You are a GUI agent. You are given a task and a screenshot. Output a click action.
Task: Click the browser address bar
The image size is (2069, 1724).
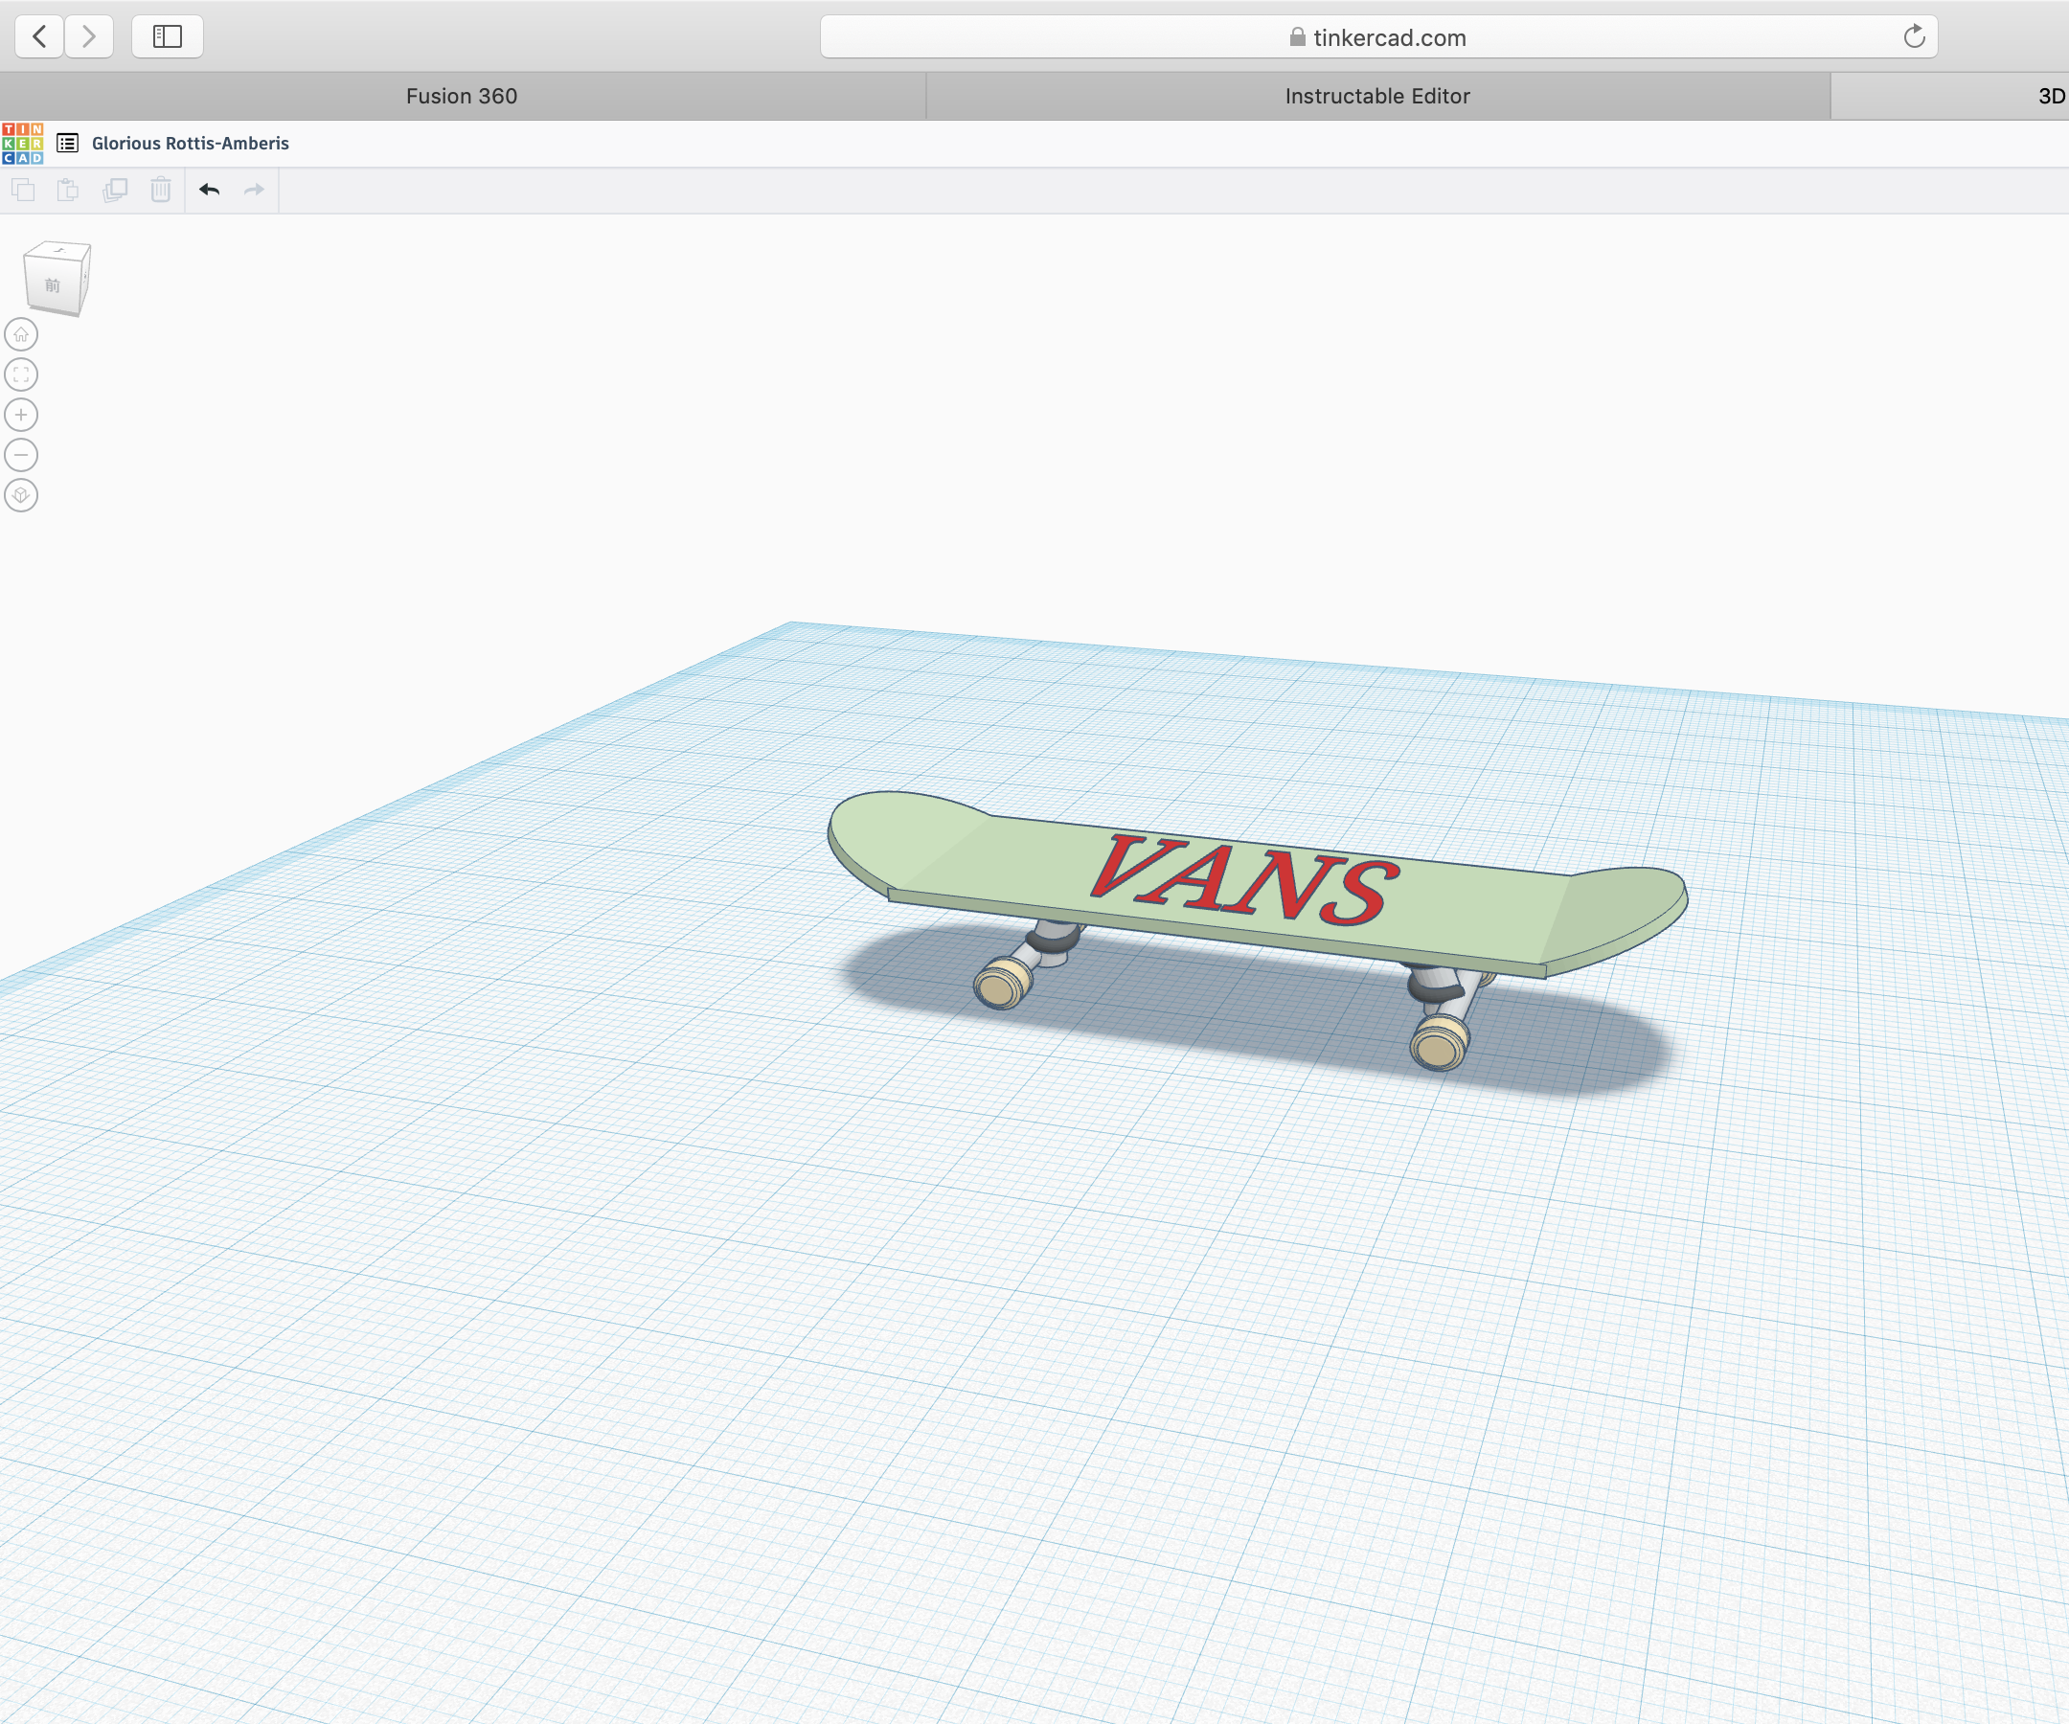coord(1379,36)
